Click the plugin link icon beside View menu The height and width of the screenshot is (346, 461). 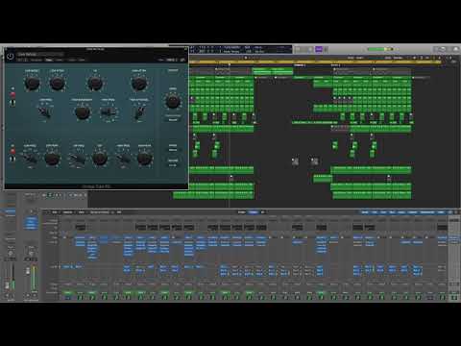tap(182, 60)
